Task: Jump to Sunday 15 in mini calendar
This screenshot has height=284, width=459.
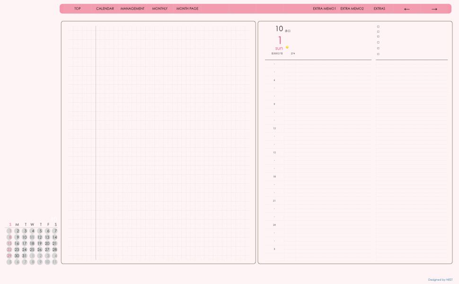Action: click(9, 243)
